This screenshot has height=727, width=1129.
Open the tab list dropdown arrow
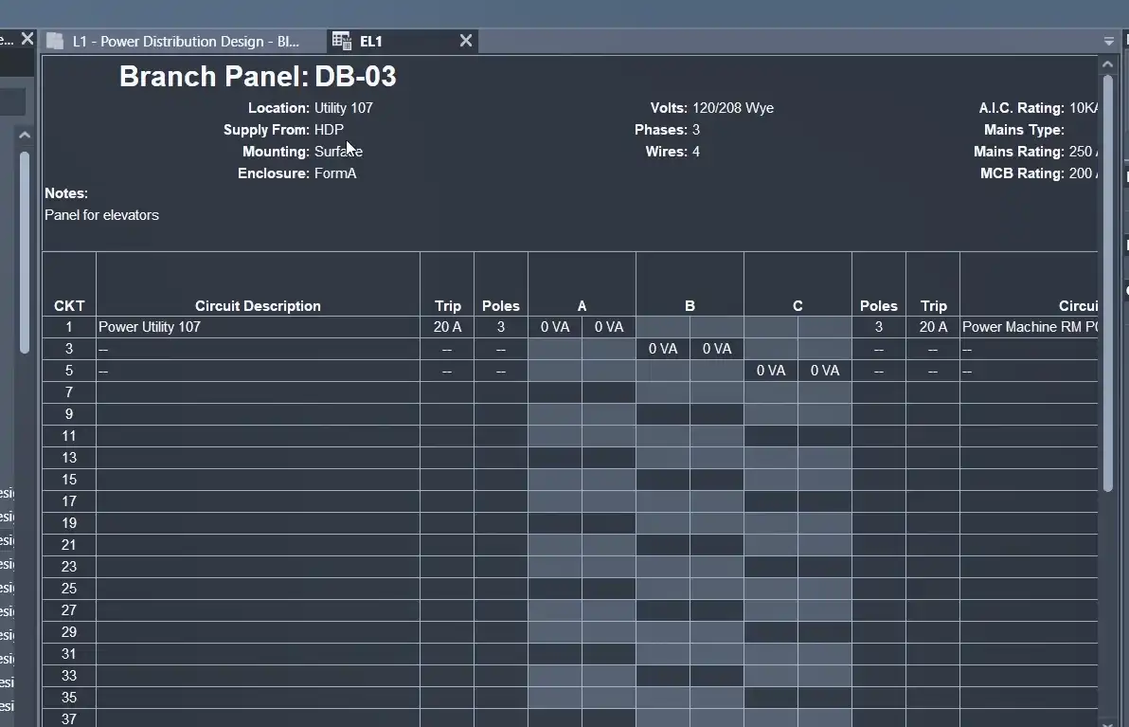(x=1108, y=42)
